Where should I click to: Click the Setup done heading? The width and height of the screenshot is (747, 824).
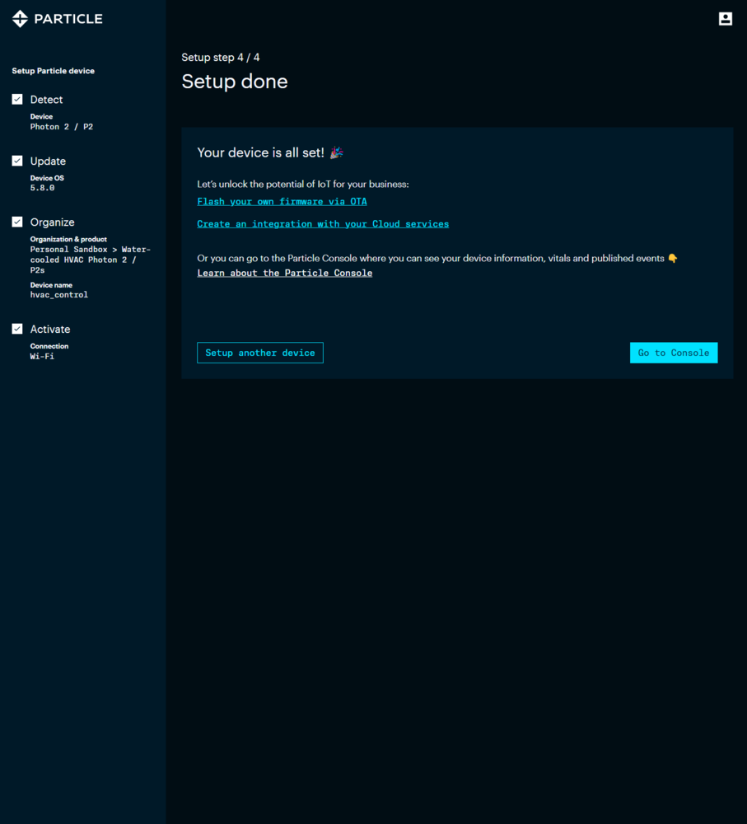tap(235, 82)
